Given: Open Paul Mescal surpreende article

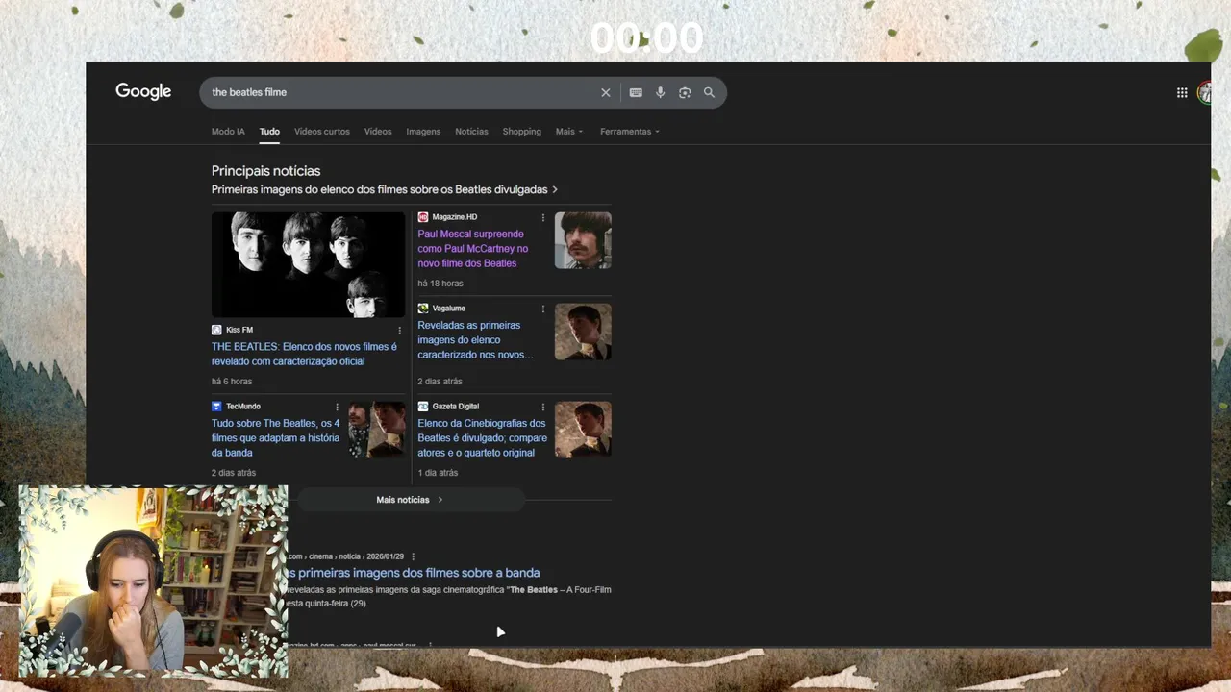Looking at the screenshot, I should click(473, 248).
